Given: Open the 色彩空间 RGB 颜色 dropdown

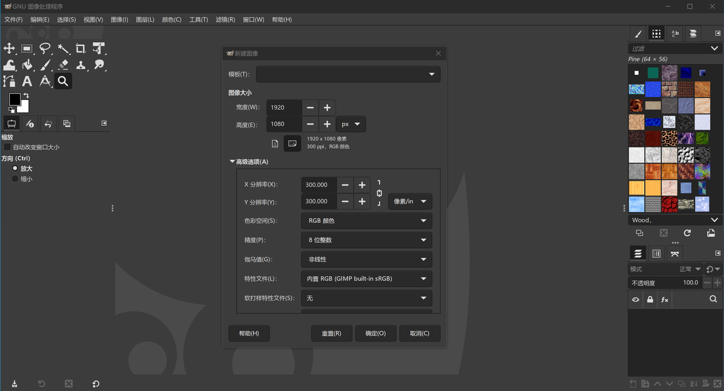Looking at the screenshot, I should pyautogui.click(x=366, y=221).
